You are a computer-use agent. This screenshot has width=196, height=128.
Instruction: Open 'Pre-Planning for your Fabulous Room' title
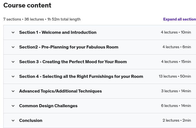69,47
